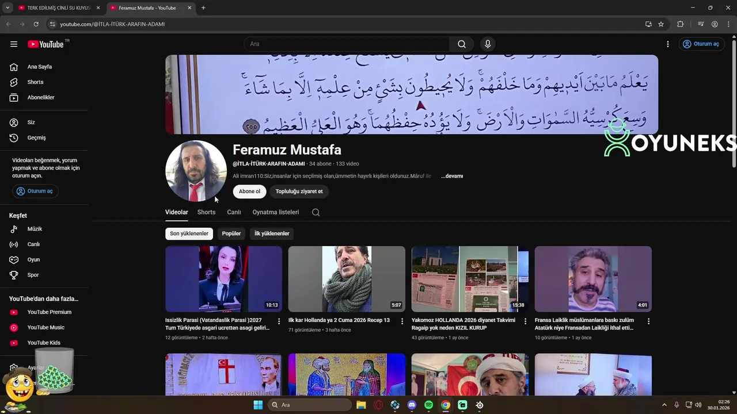The image size is (737, 414).
Task: Open Ilk kar Hollanda title link
Action: click(x=339, y=320)
